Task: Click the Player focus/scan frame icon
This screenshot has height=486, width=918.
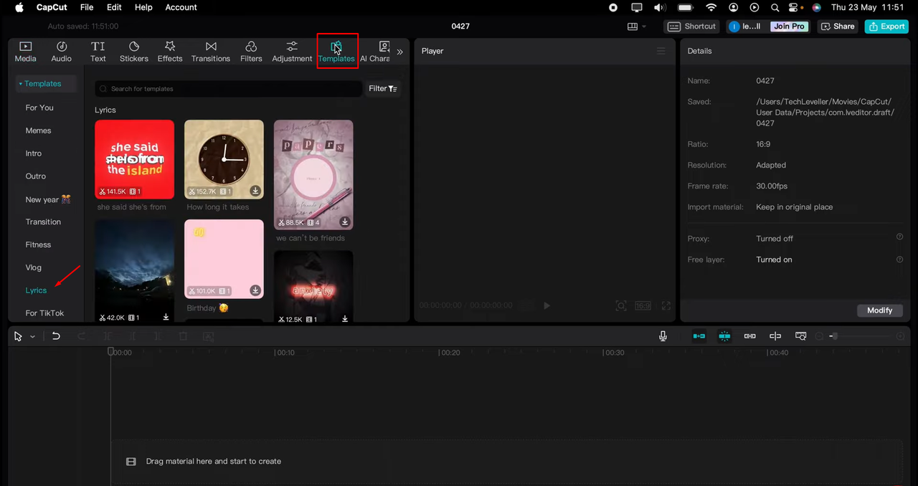Action: click(x=621, y=305)
